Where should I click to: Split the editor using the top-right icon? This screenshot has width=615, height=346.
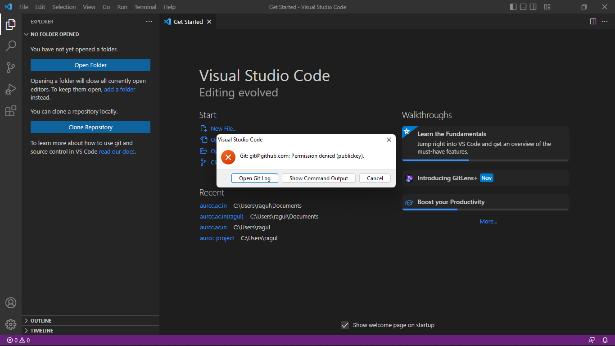(x=593, y=21)
